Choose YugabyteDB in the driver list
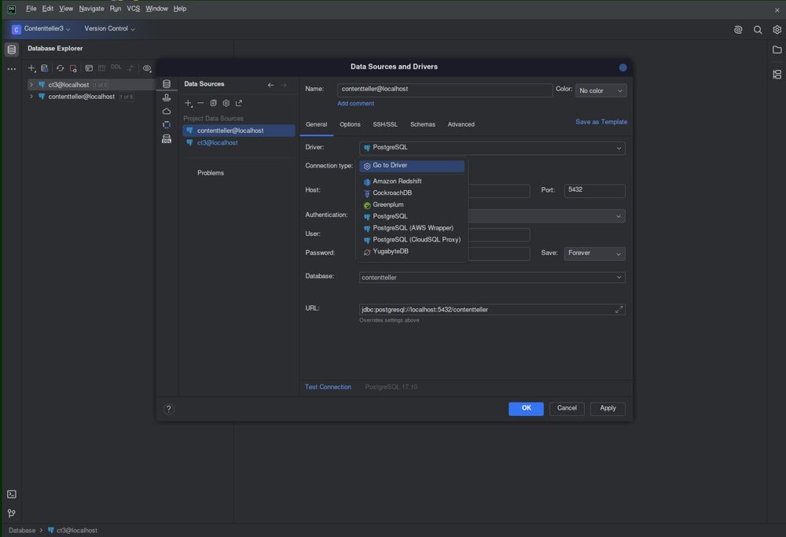 412,251
